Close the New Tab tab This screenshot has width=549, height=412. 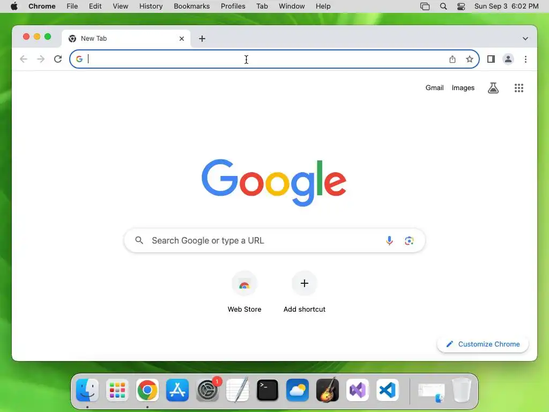tap(182, 39)
